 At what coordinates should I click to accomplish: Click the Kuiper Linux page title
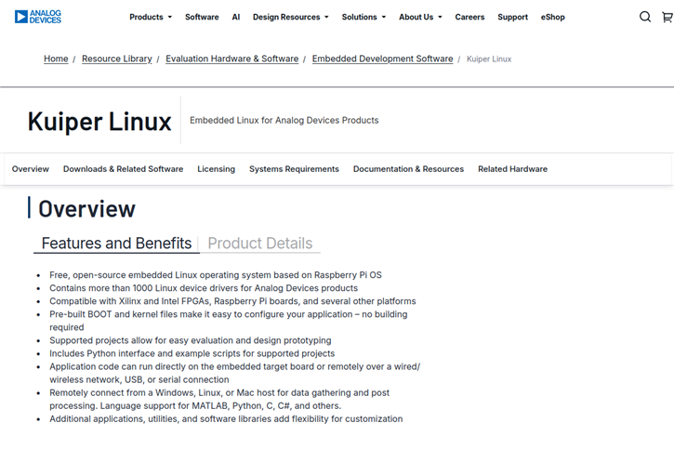(x=99, y=121)
